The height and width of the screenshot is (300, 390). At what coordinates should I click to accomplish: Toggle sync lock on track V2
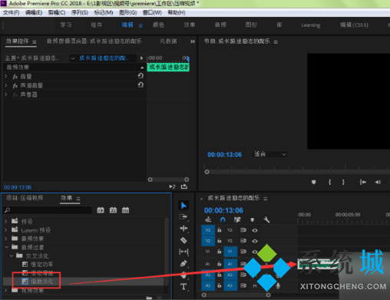[243, 241]
